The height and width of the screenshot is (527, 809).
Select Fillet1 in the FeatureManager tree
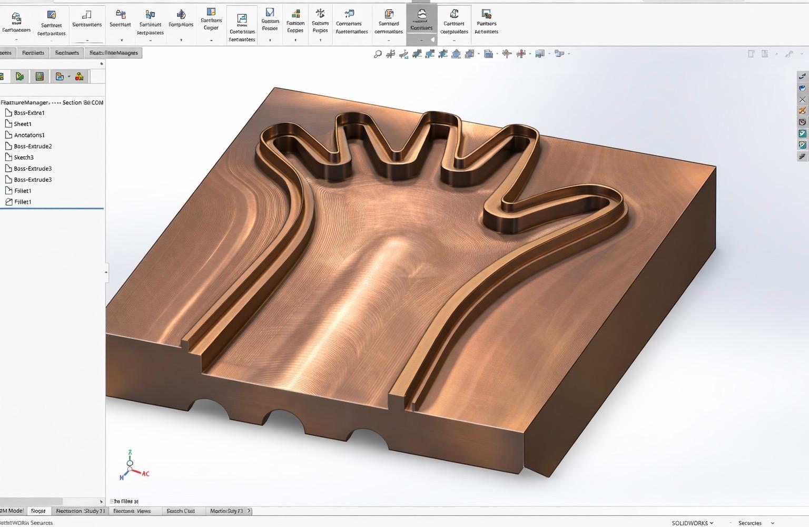(22, 190)
